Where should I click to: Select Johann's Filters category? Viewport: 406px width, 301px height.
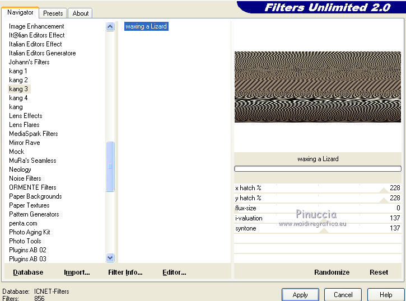click(x=29, y=62)
